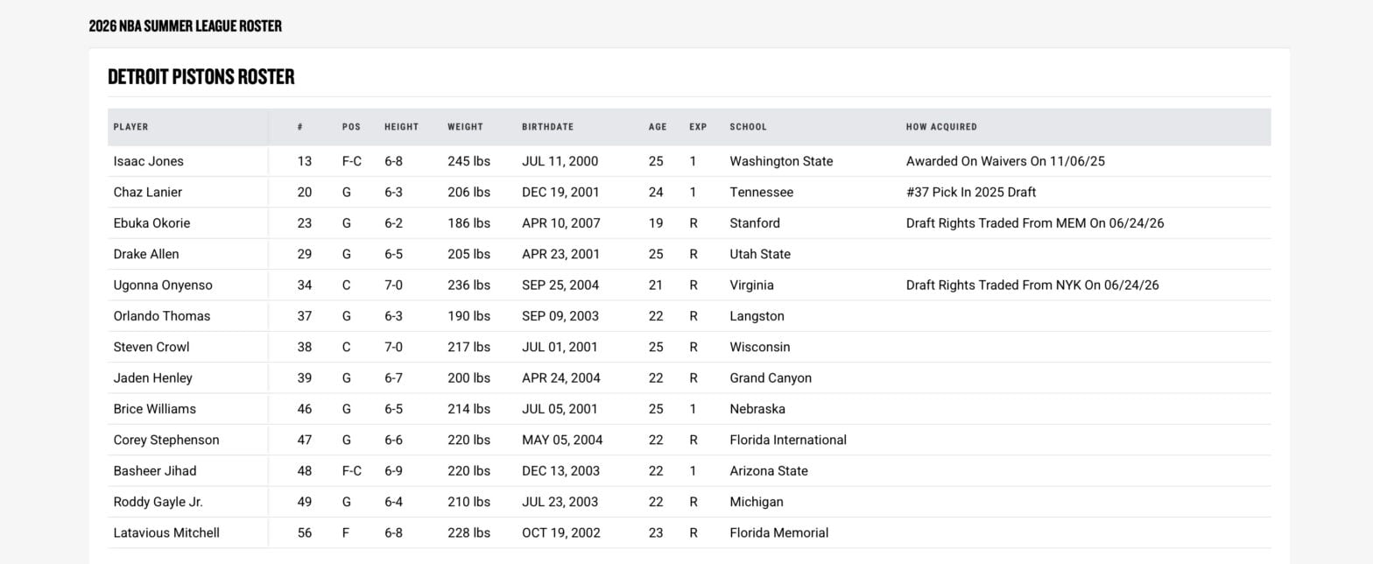Open Roddy Gayle Jr. player link

[158, 502]
